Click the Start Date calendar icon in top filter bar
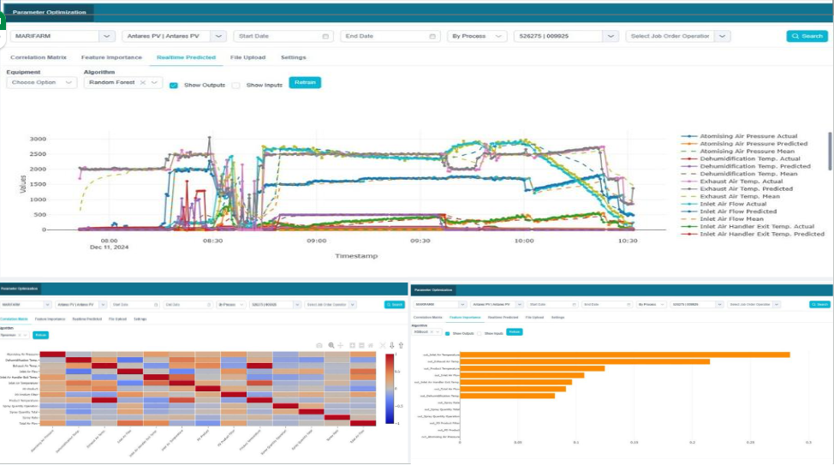Image resolution: width=834 pixels, height=465 pixels. [325, 36]
